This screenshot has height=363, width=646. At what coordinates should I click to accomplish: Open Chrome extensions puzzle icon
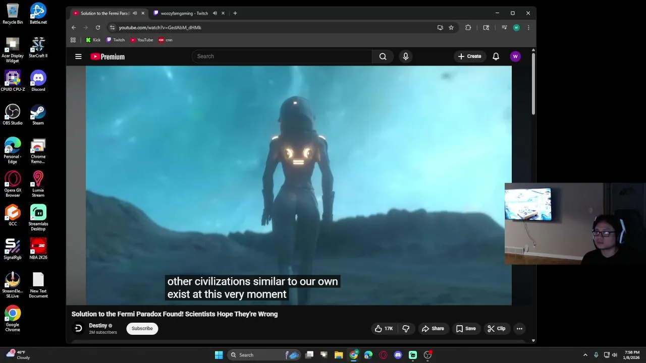point(468,28)
